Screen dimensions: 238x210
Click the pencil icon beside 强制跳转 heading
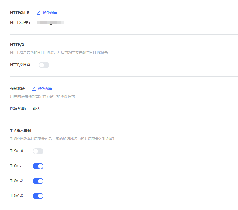(34, 89)
